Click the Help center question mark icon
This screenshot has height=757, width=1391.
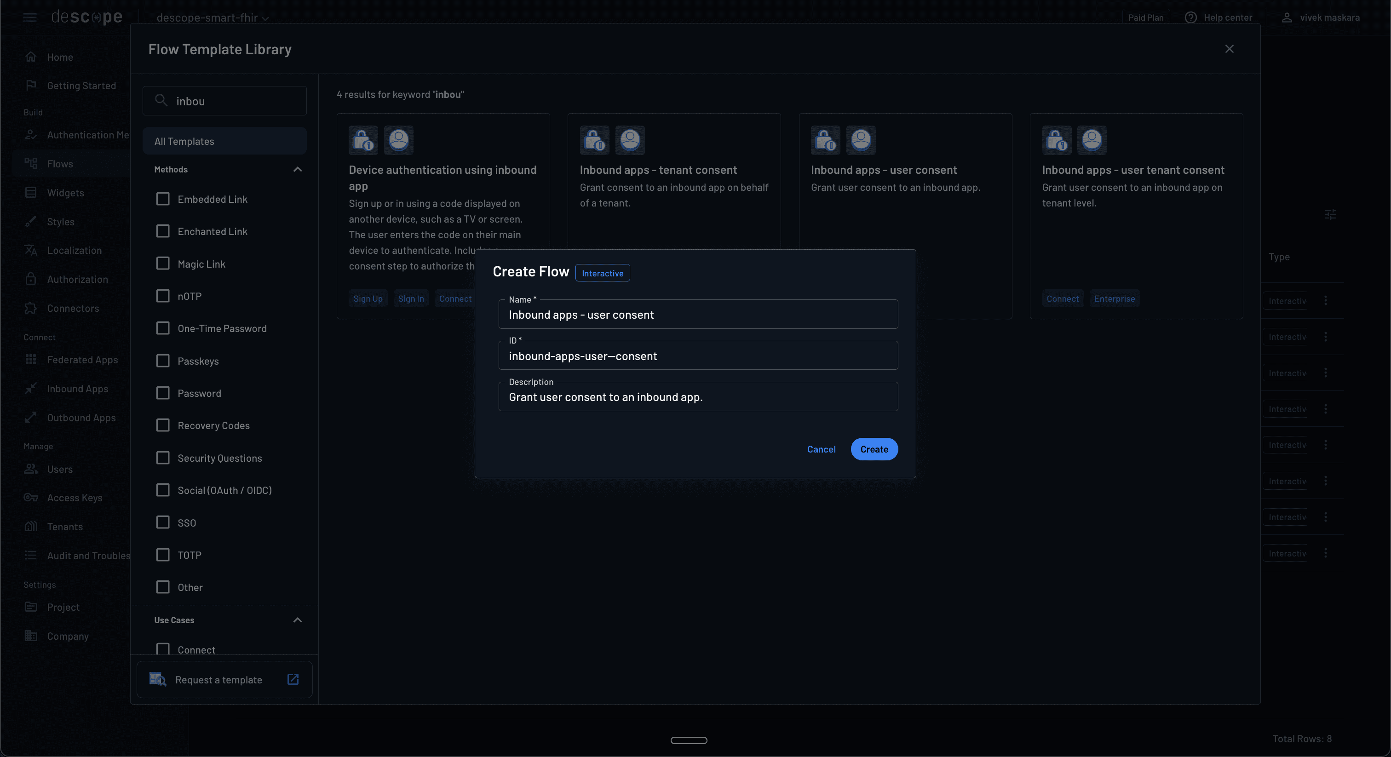(1190, 17)
